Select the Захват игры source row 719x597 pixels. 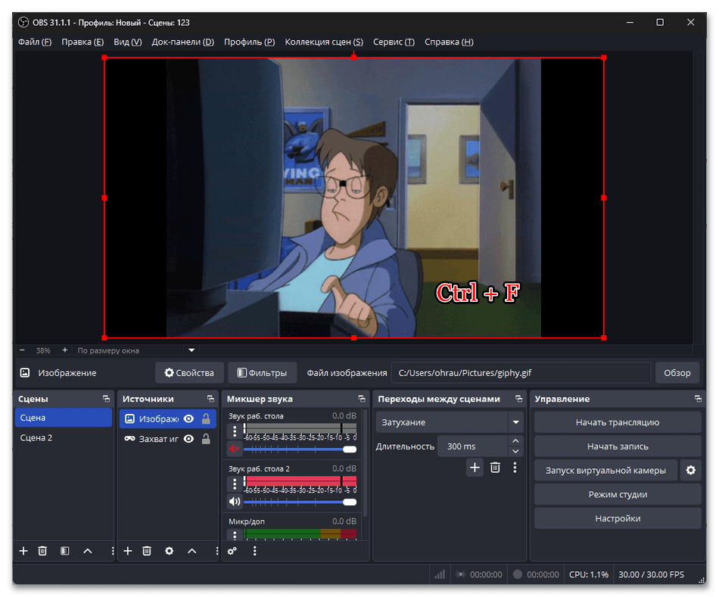[168, 439]
